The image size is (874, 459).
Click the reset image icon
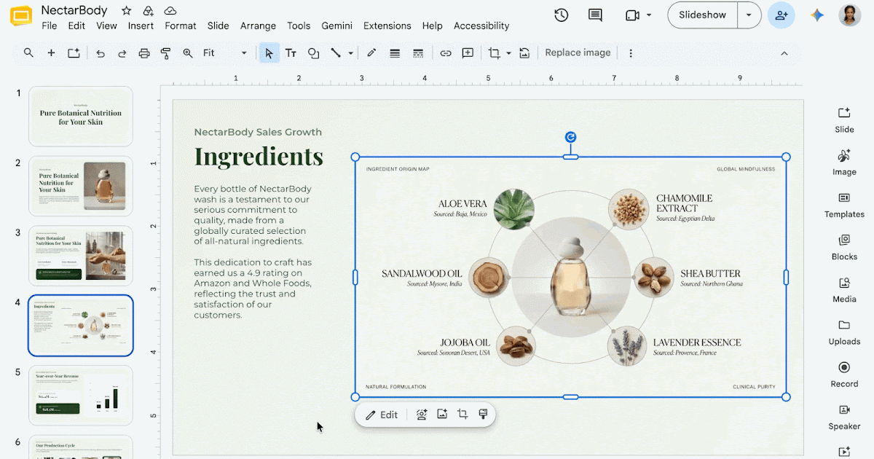(x=524, y=53)
